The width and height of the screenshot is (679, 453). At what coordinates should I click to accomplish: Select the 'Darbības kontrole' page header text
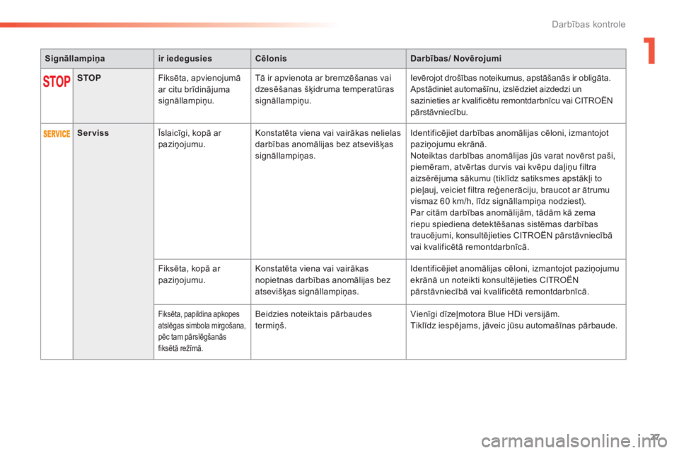click(588, 24)
